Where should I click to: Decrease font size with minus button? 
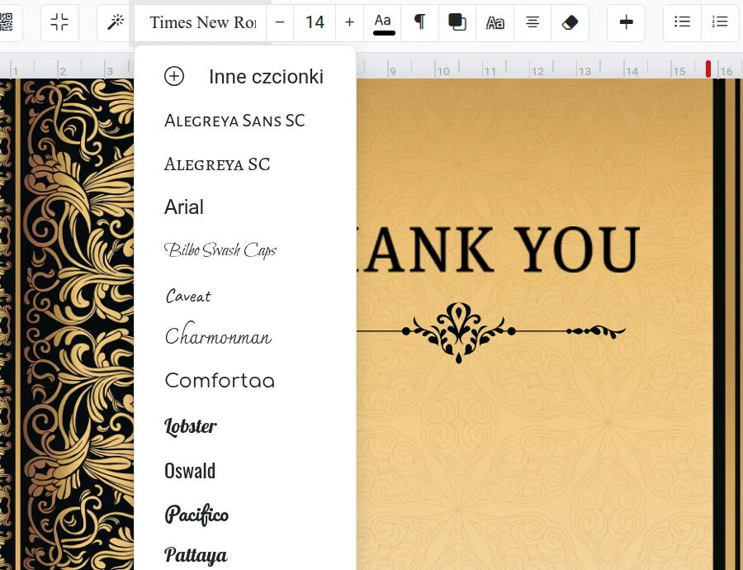click(x=280, y=22)
